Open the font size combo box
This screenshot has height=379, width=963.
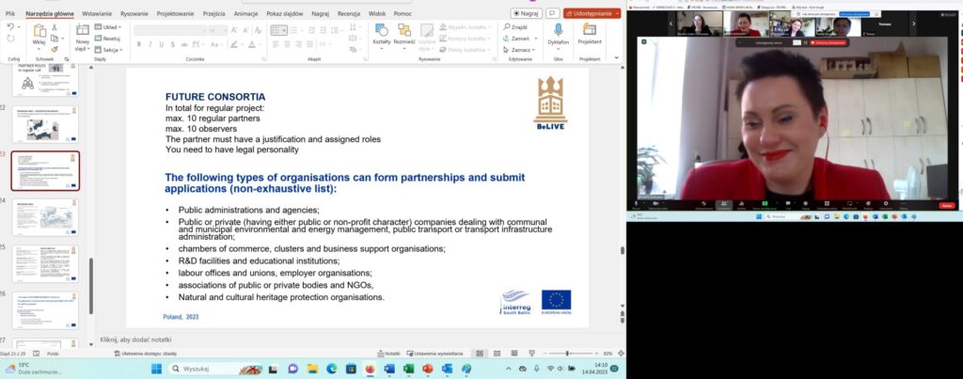217,30
